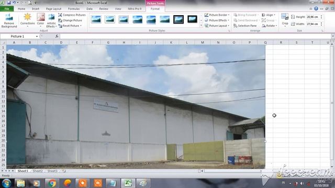Open the Picture Layout menu
Image resolution: width=335 pixels, height=188 pixels.
[217, 26]
